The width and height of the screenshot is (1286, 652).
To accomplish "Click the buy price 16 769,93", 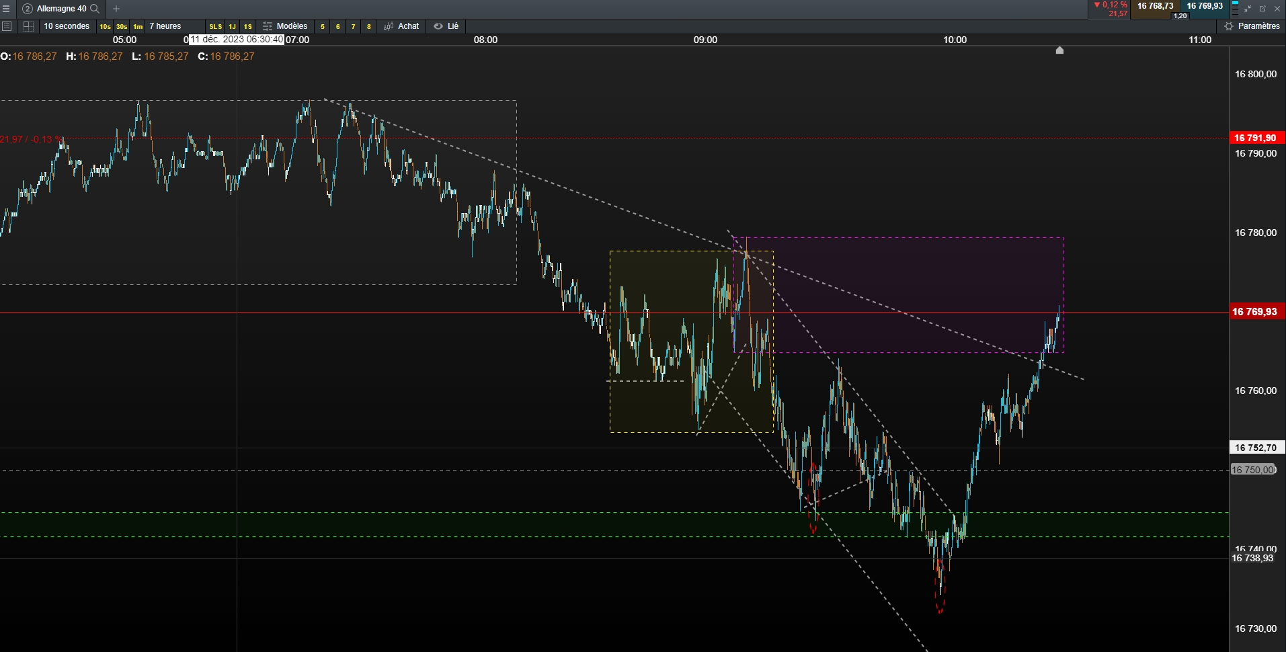I will [x=1205, y=6].
